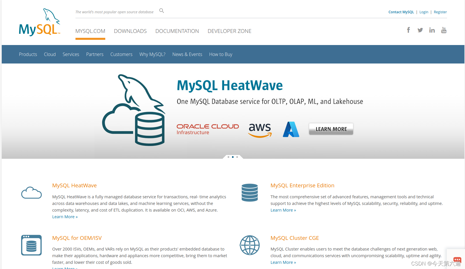Image resolution: width=465 pixels, height=269 pixels.
Task: Open MySQL's Twitter page icon
Action: click(x=420, y=30)
